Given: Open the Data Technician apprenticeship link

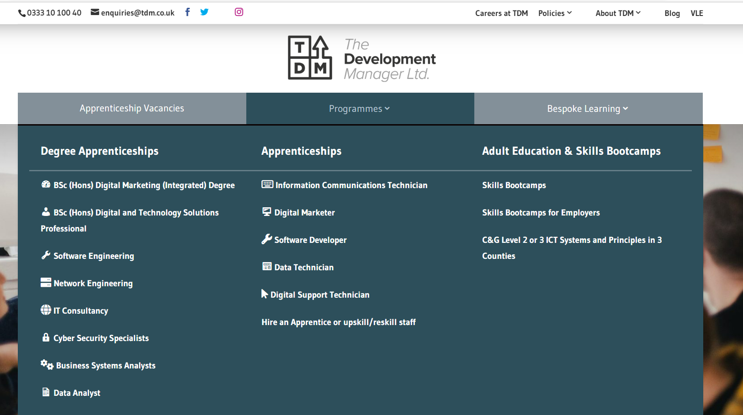Looking at the screenshot, I should (304, 267).
